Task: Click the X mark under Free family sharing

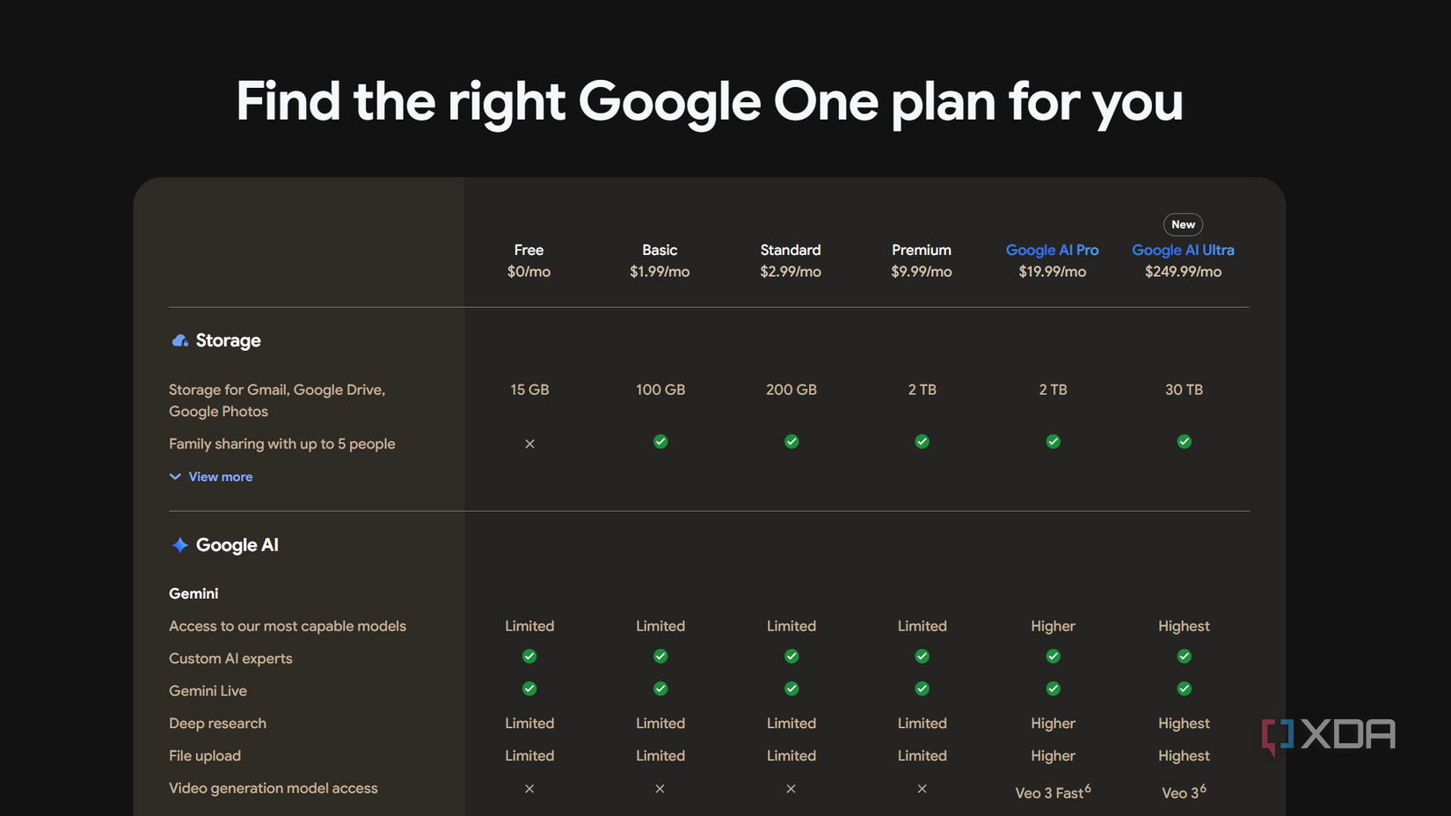Action: point(529,444)
